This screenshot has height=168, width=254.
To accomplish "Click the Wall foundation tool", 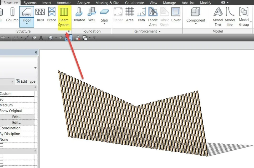I will point(92,14).
